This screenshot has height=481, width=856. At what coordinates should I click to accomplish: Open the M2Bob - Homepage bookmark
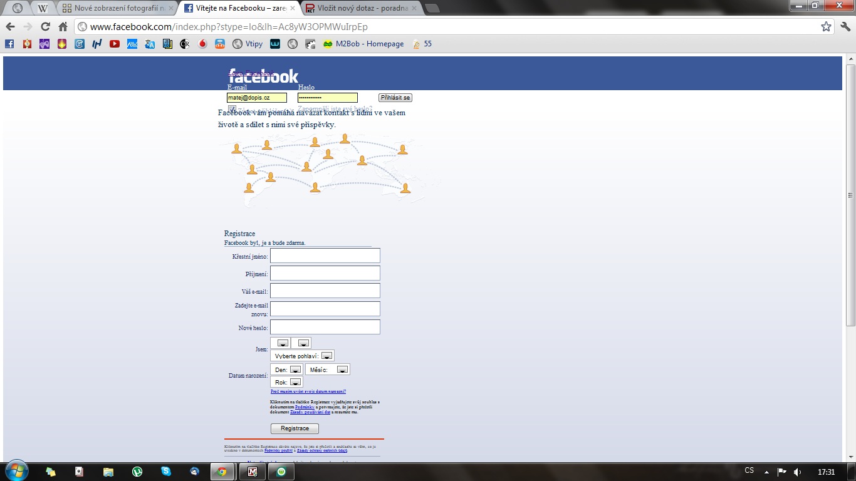click(x=363, y=44)
